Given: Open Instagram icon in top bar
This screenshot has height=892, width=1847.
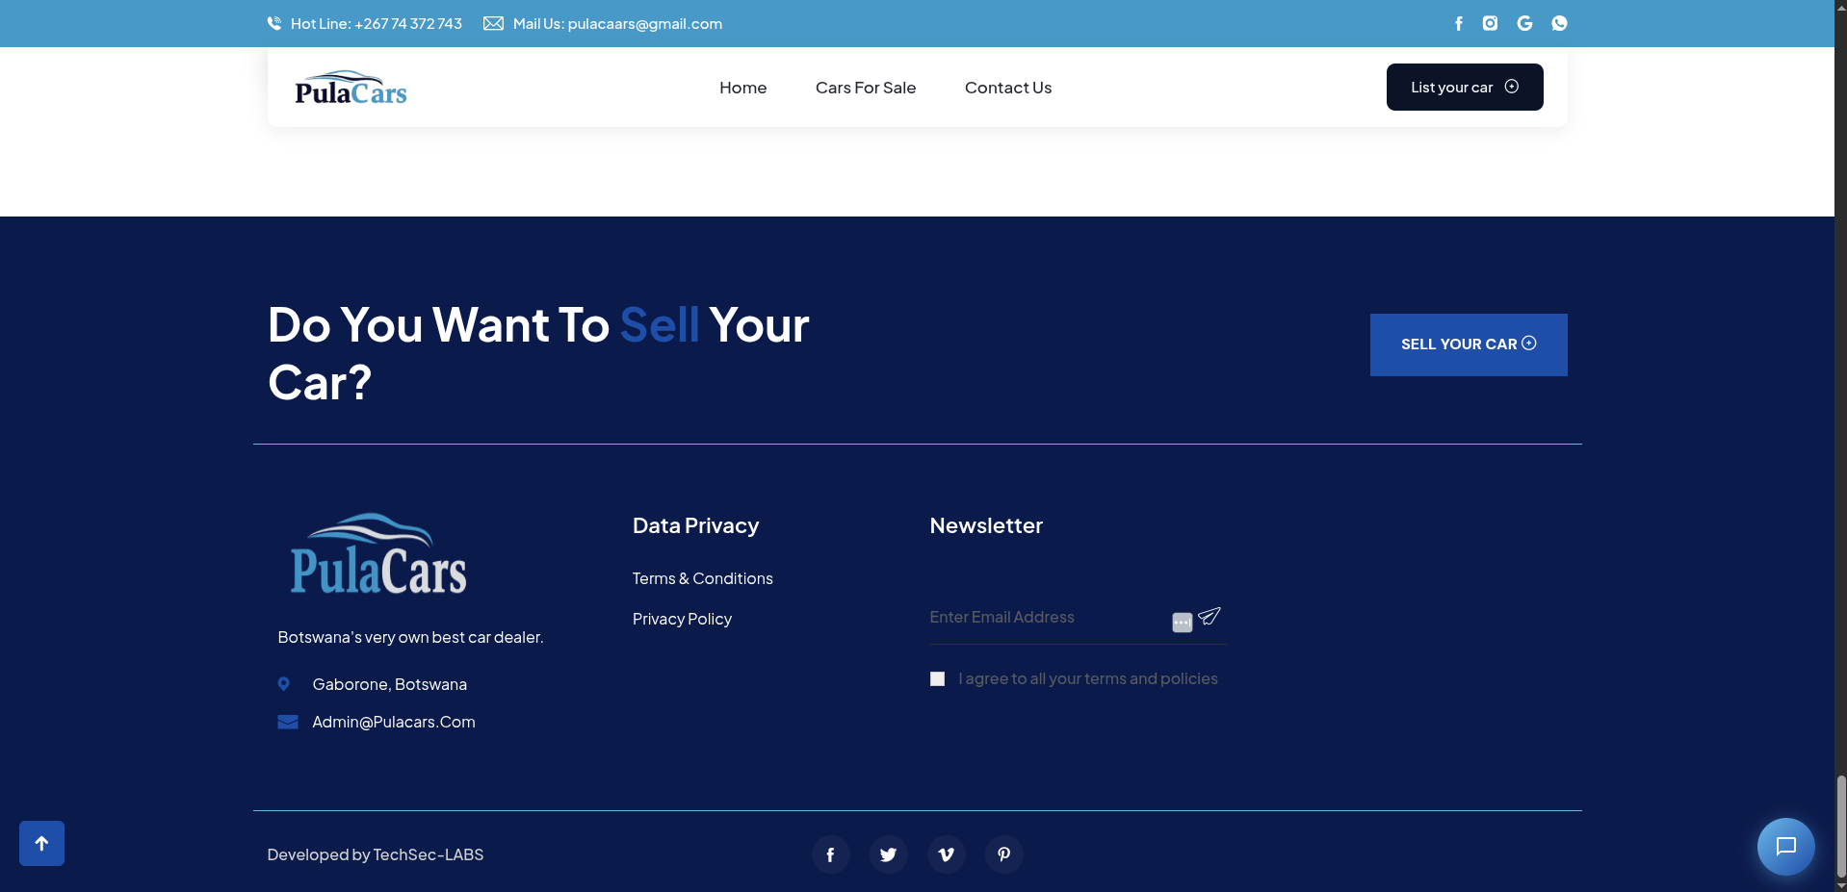Looking at the screenshot, I should click(x=1490, y=23).
